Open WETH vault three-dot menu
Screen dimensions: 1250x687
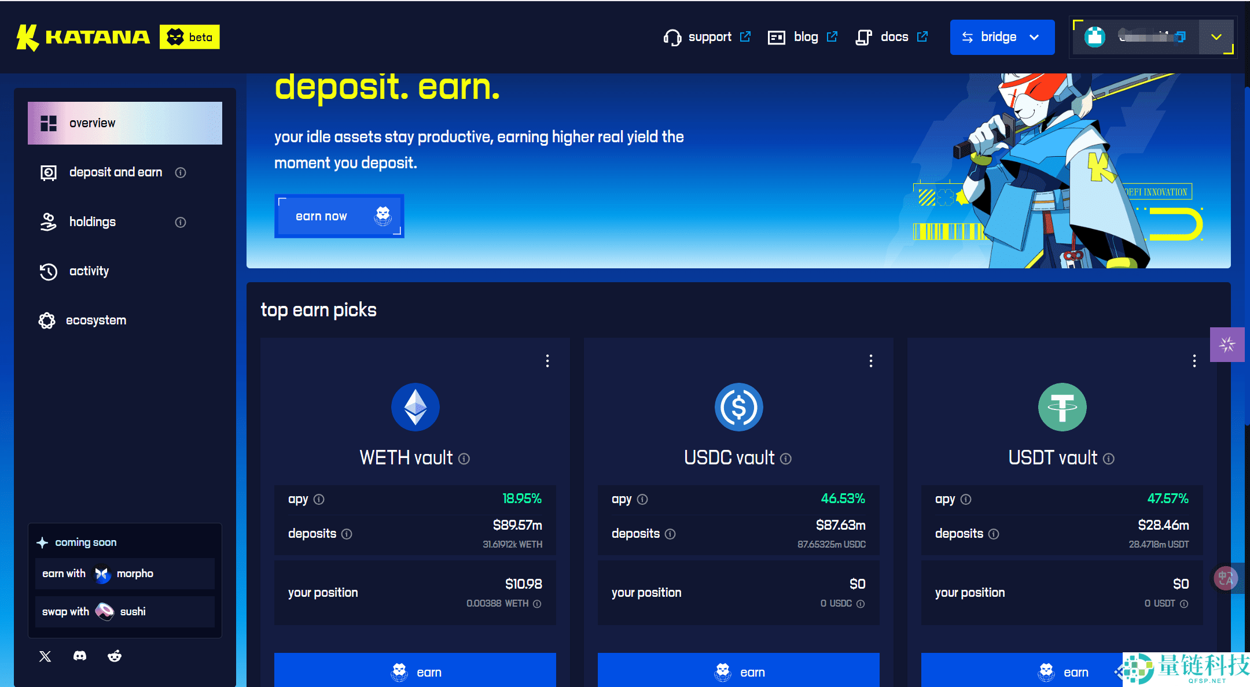point(547,361)
